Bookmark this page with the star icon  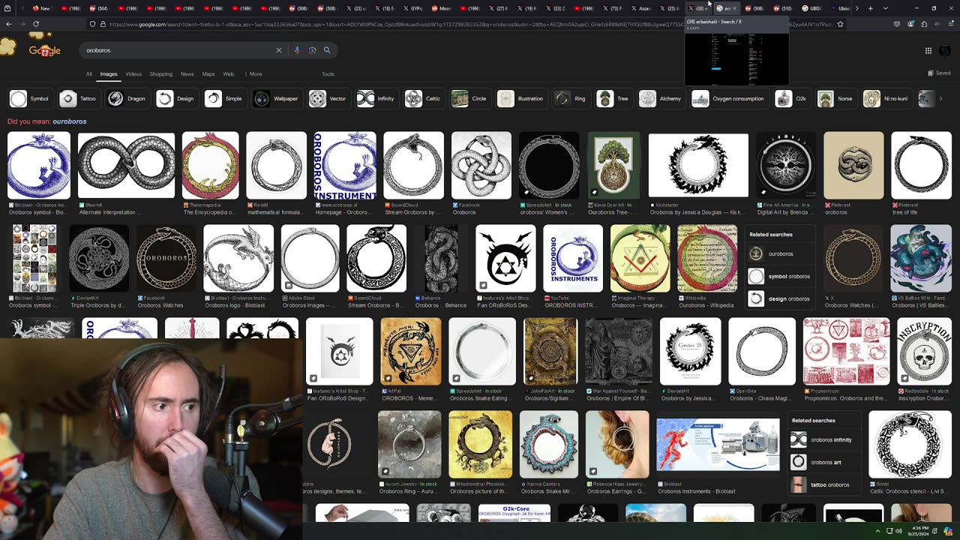pos(840,24)
